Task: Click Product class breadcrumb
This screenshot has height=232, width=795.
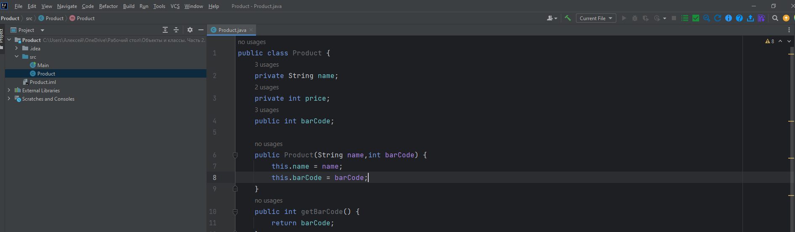Action: click(x=51, y=18)
